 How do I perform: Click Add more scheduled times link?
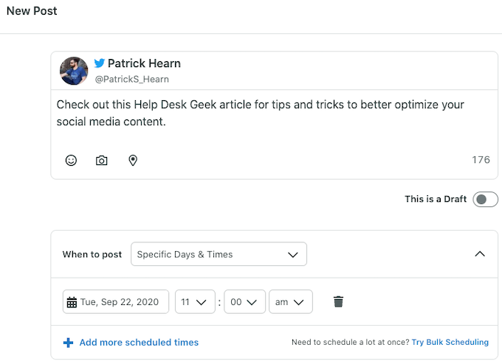[x=139, y=343]
